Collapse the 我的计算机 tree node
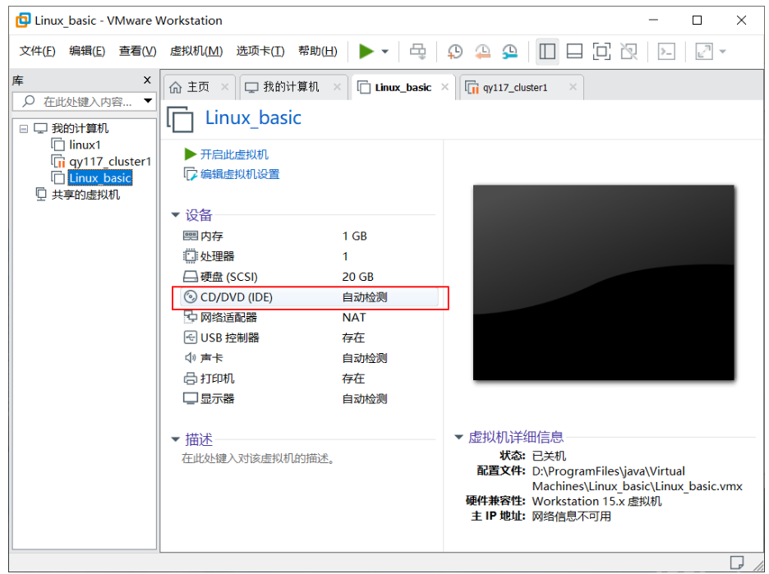769x574 pixels. pyautogui.click(x=24, y=129)
